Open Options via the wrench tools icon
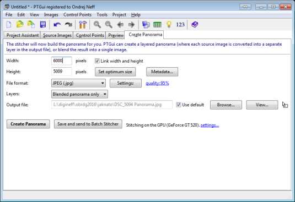 (83, 25)
